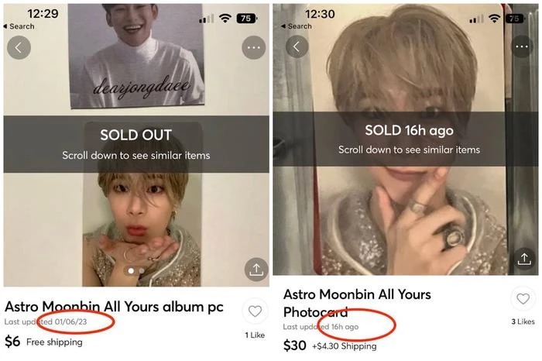Return to Search in right status bar
This screenshot has width=542, height=361.
tap(299, 26)
